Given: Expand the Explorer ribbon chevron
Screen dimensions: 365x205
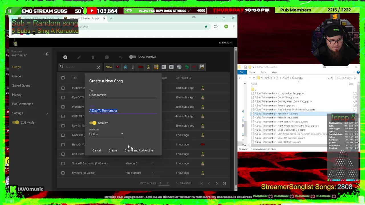Looking at the screenshot, I should coord(354,72).
